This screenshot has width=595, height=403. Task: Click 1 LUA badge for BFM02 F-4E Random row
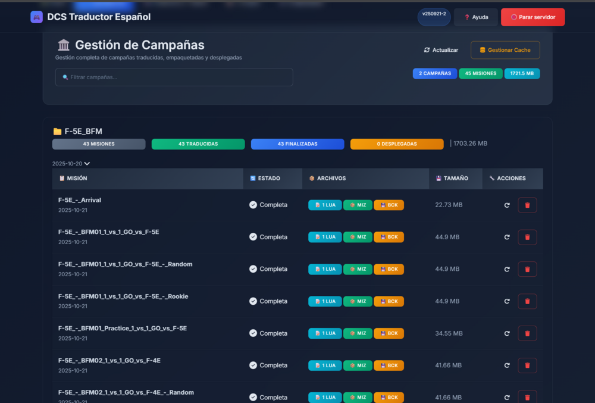point(325,397)
